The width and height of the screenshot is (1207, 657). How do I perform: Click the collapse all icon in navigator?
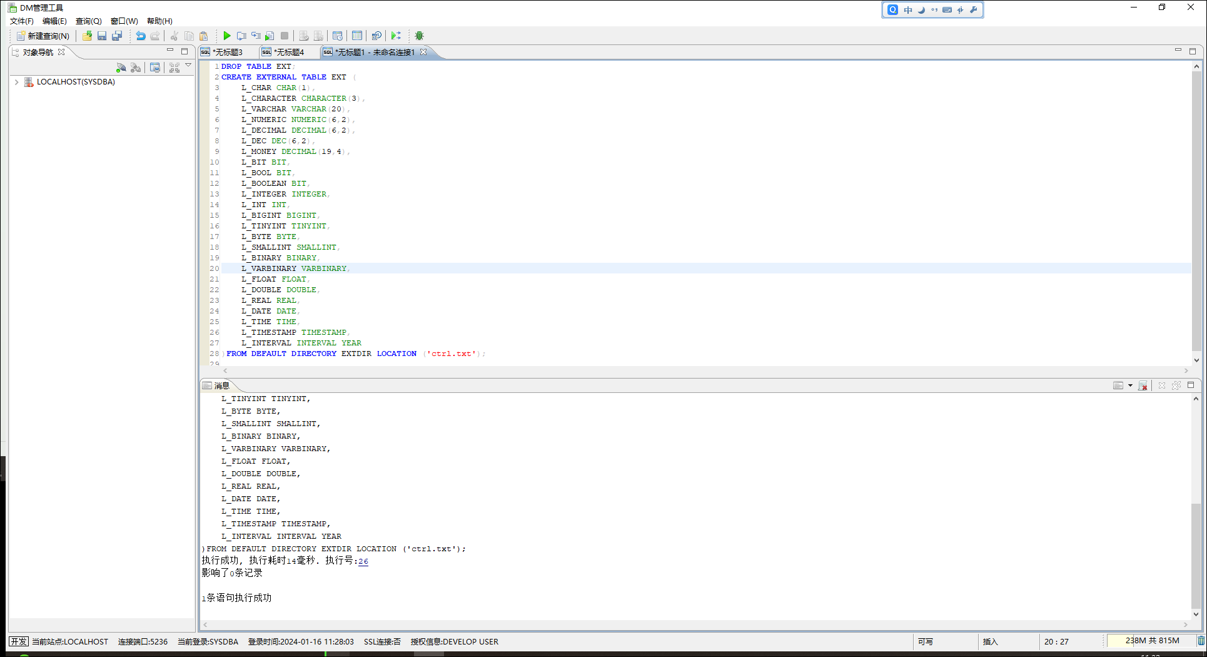[x=174, y=68]
